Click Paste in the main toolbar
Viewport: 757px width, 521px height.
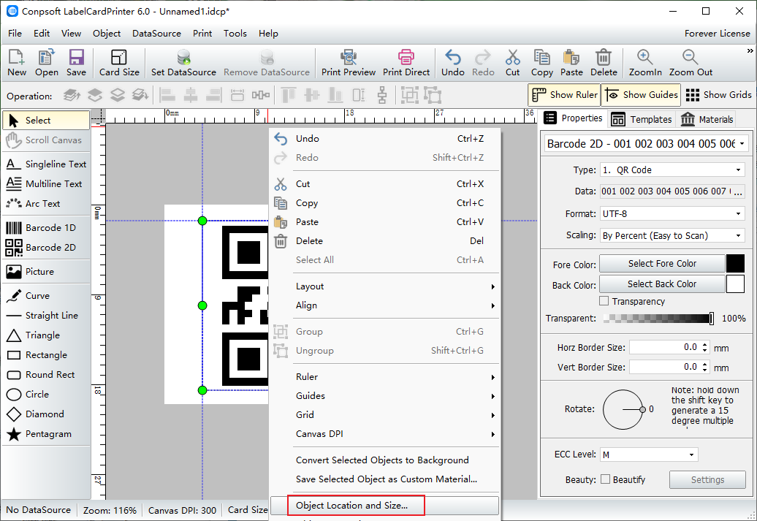pyautogui.click(x=571, y=63)
